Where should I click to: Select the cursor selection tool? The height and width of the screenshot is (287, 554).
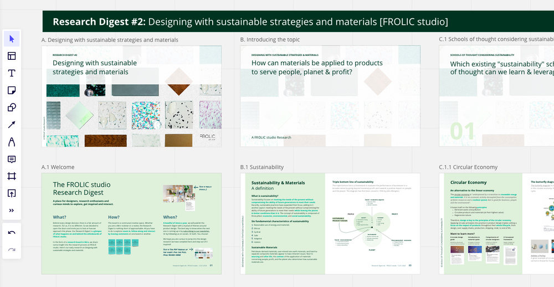[12, 39]
